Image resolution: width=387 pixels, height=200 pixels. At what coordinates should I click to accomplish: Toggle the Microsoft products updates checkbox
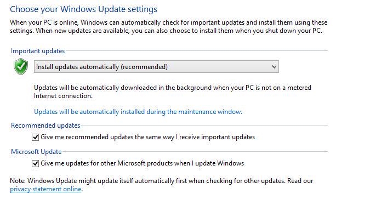(x=35, y=163)
